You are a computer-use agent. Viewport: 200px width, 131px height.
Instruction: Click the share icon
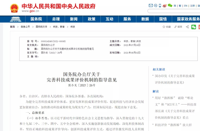point(187,27)
